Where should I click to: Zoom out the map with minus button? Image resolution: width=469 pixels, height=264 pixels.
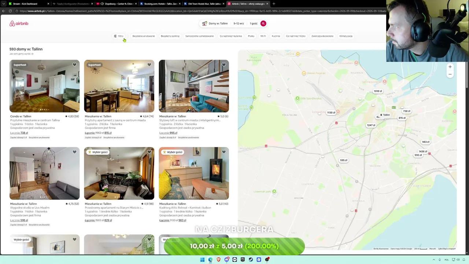click(x=450, y=74)
